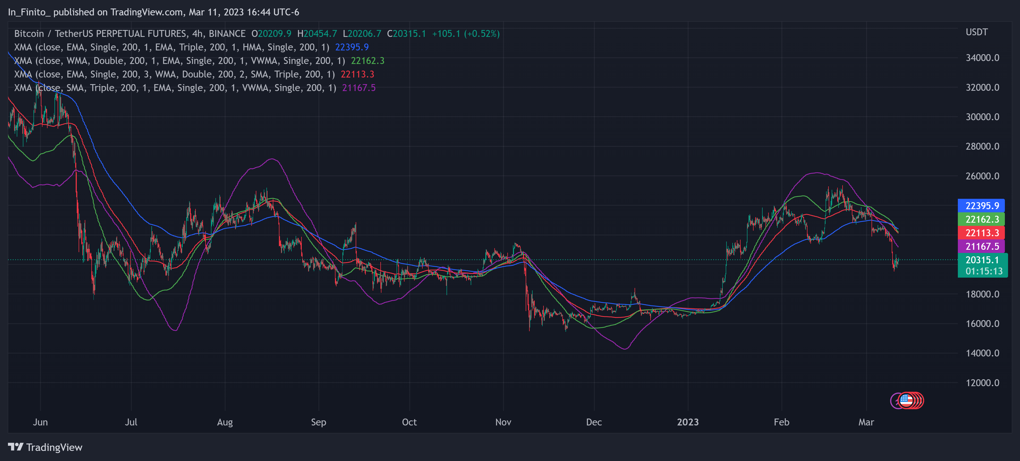Click the Dec label on the time axis
The image size is (1020, 461).
(x=594, y=422)
